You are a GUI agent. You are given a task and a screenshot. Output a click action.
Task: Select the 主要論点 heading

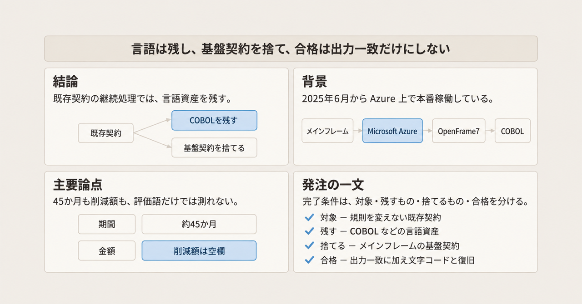pos(78,185)
